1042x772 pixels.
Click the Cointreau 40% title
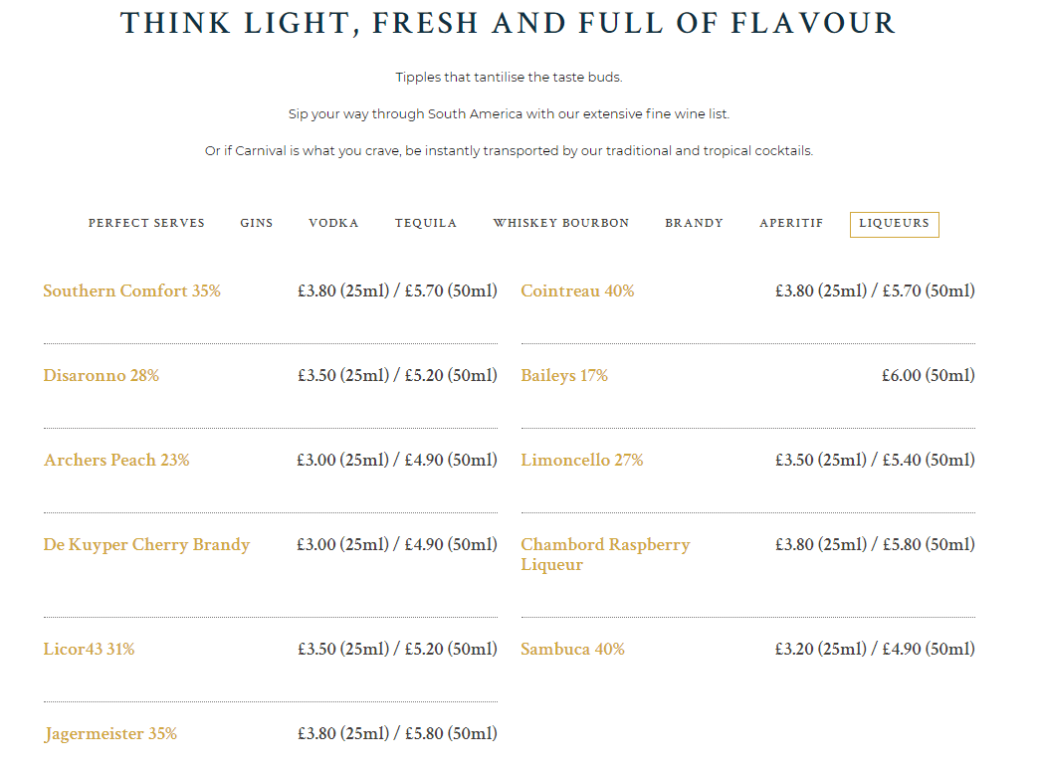click(577, 291)
